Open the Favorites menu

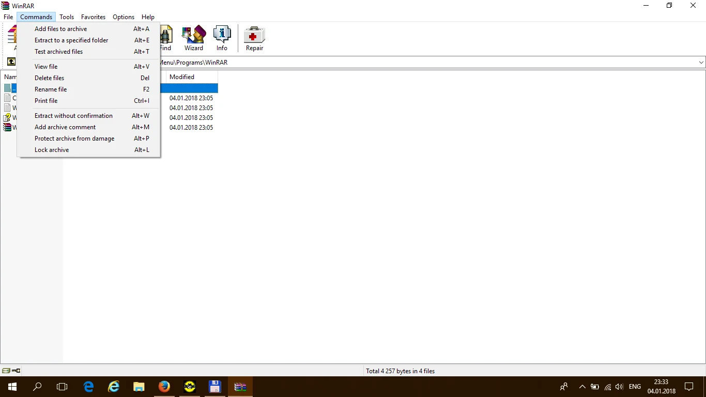93,17
